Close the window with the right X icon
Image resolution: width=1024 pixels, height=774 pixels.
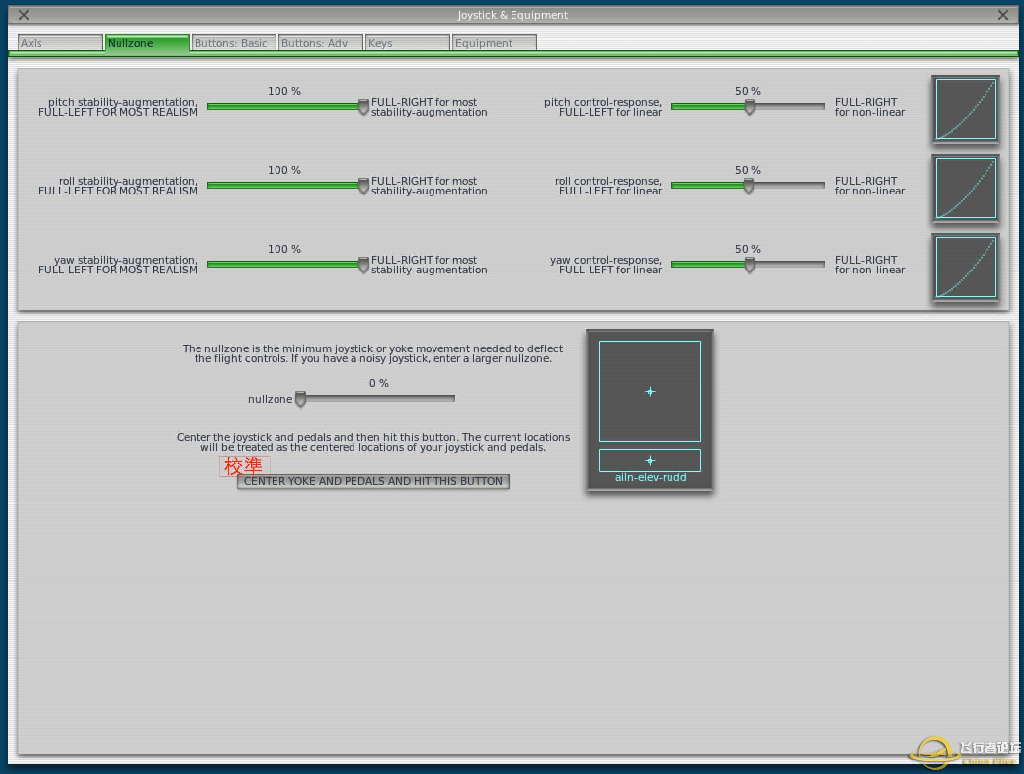click(1003, 15)
